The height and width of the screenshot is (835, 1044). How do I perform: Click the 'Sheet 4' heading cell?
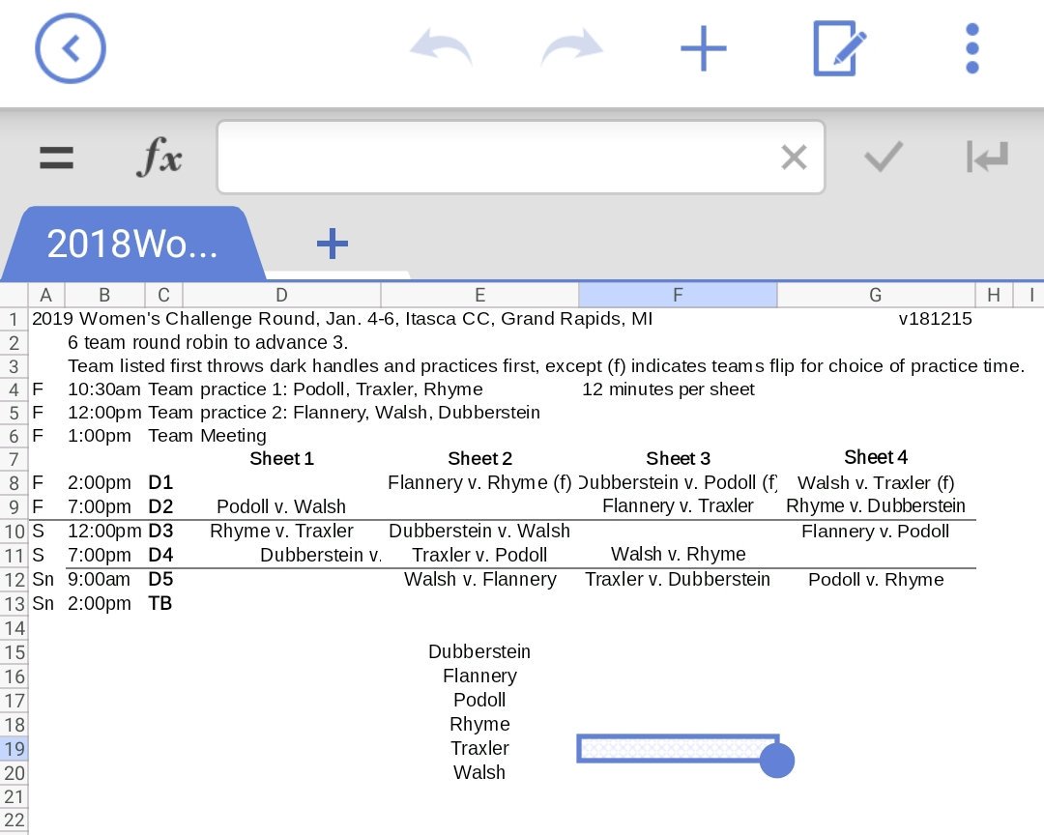coord(876,457)
